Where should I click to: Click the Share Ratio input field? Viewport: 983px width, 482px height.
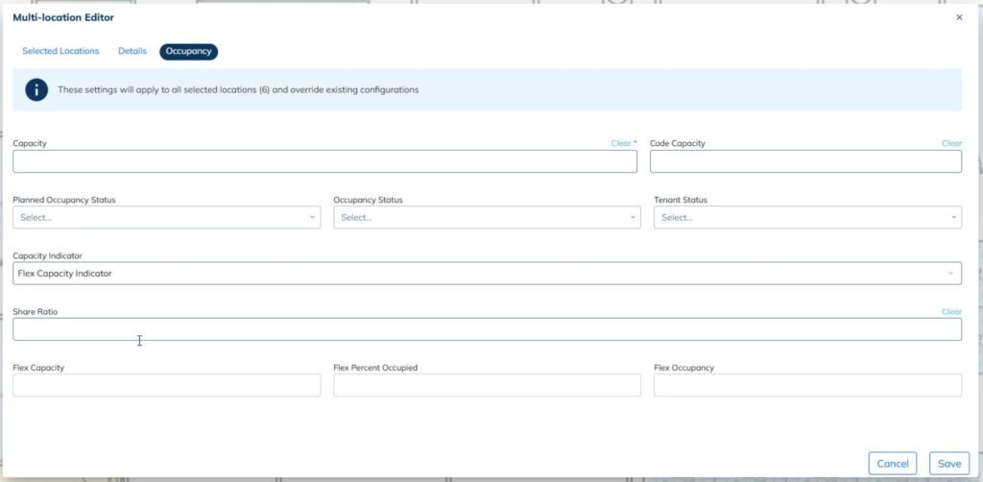point(487,329)
